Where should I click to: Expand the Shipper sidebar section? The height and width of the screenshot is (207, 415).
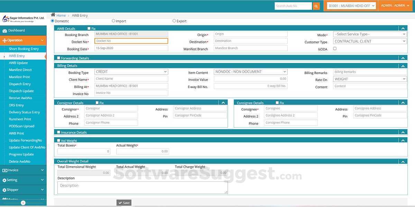[23, 190]
